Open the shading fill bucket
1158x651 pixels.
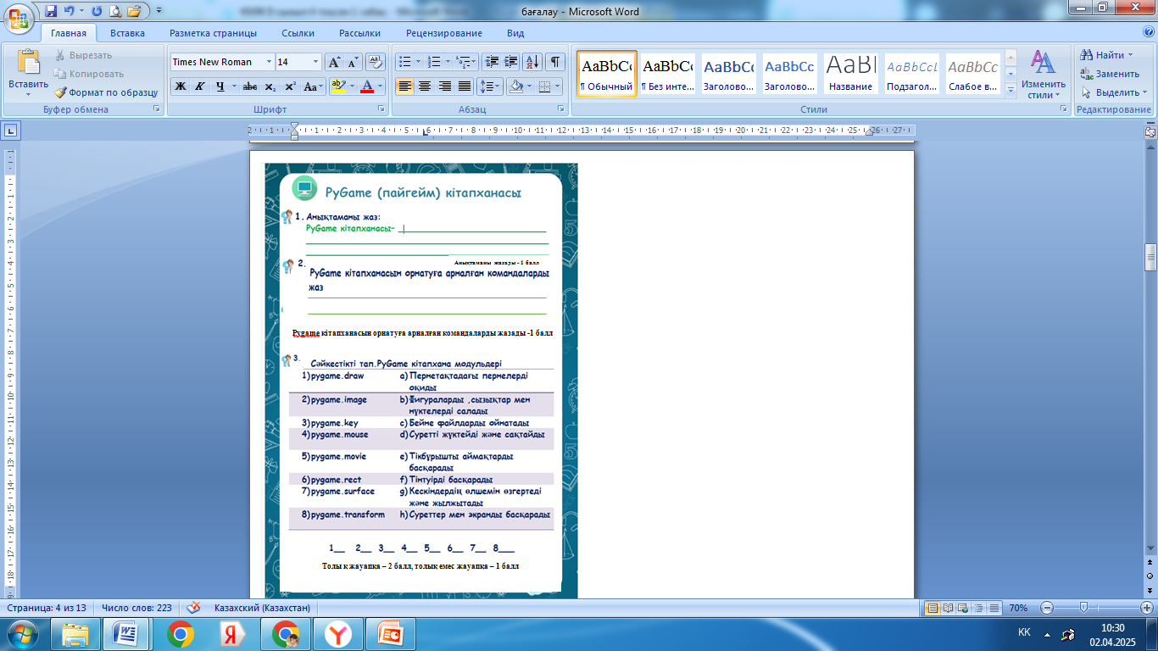point(518,86)
